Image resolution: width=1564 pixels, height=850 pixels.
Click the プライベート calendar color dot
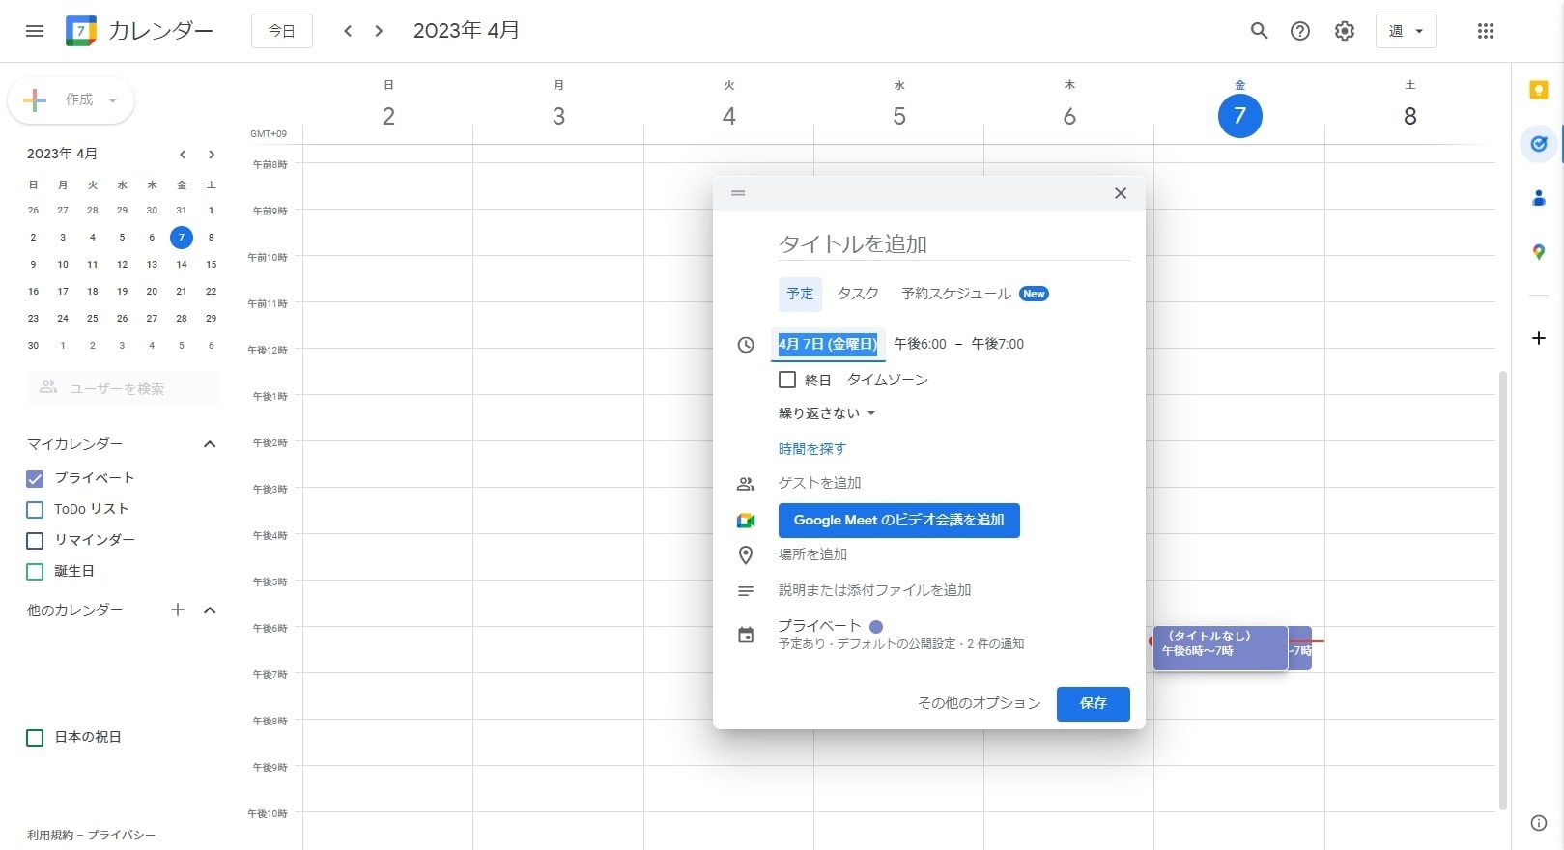click(876, 626)
